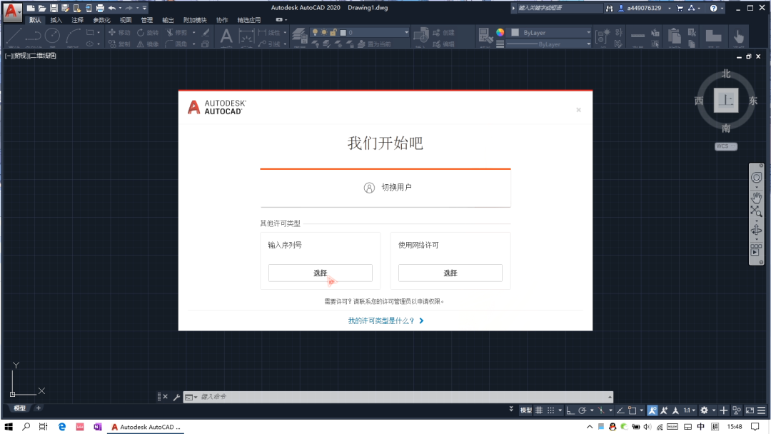This screenshot has height=434, width=771.
Task: Toggle ortho mode in status bar
Action: click(x=570, y=410)
